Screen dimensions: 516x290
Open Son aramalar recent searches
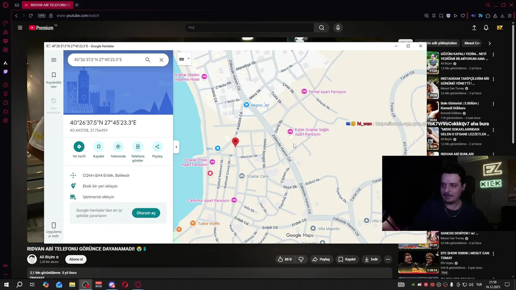tap(54, 106)
